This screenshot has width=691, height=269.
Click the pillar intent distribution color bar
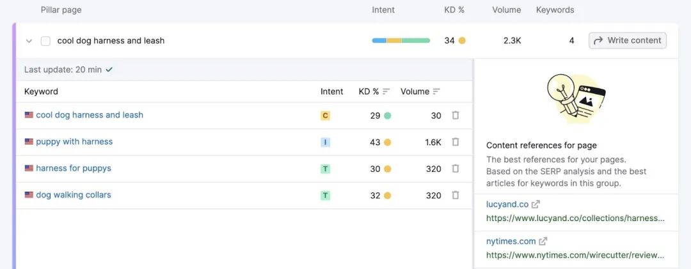401,40
